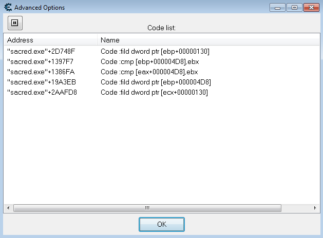Select the "sacred.exe"+2D748F entry
Screen dimensions: 323x238
41,51
